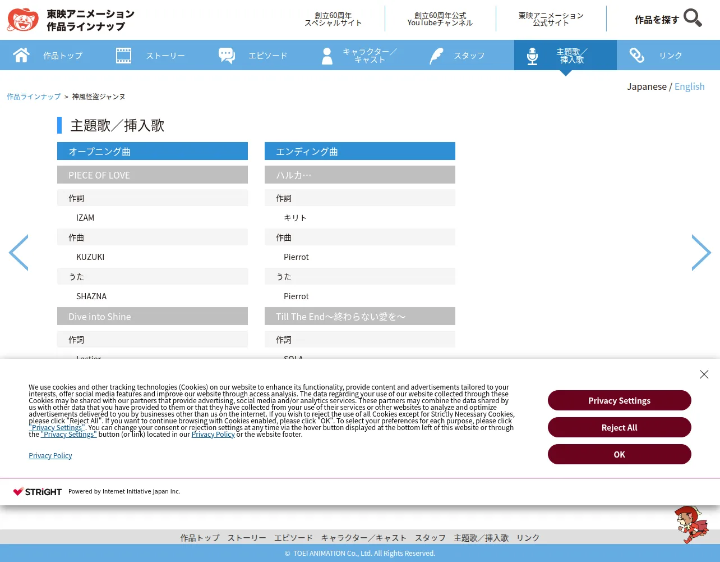Click 神風怪盗ジャンヌ breadcrumb text
720x562 pixels.
(99, 97)
